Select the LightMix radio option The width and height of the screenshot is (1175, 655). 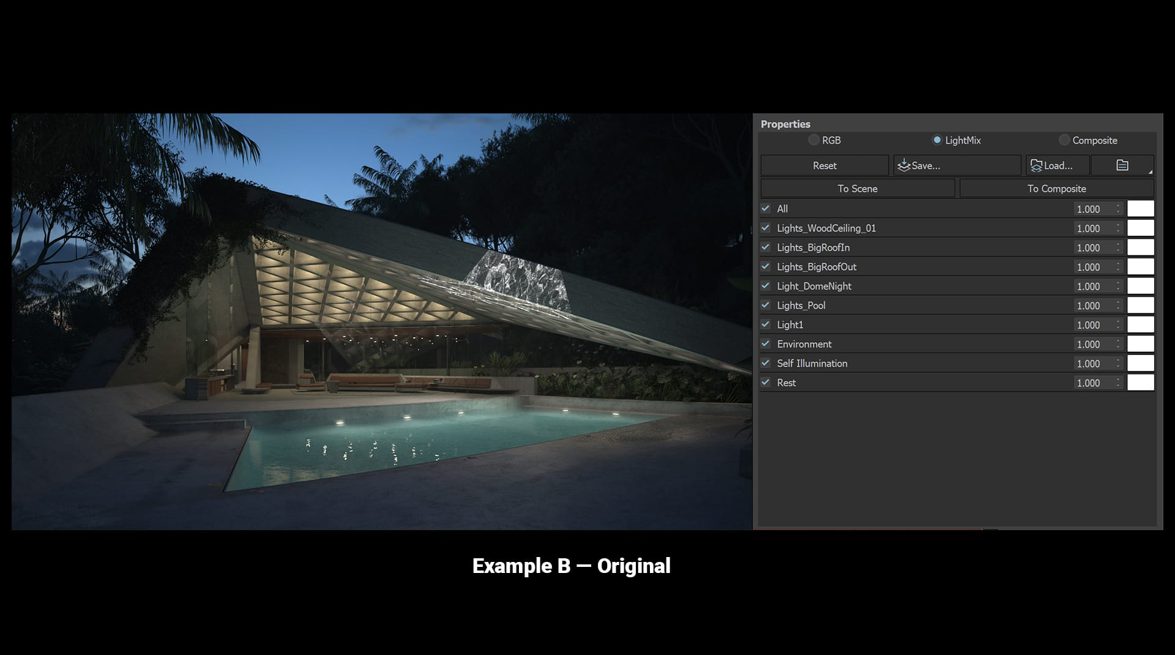click(937, 140)
